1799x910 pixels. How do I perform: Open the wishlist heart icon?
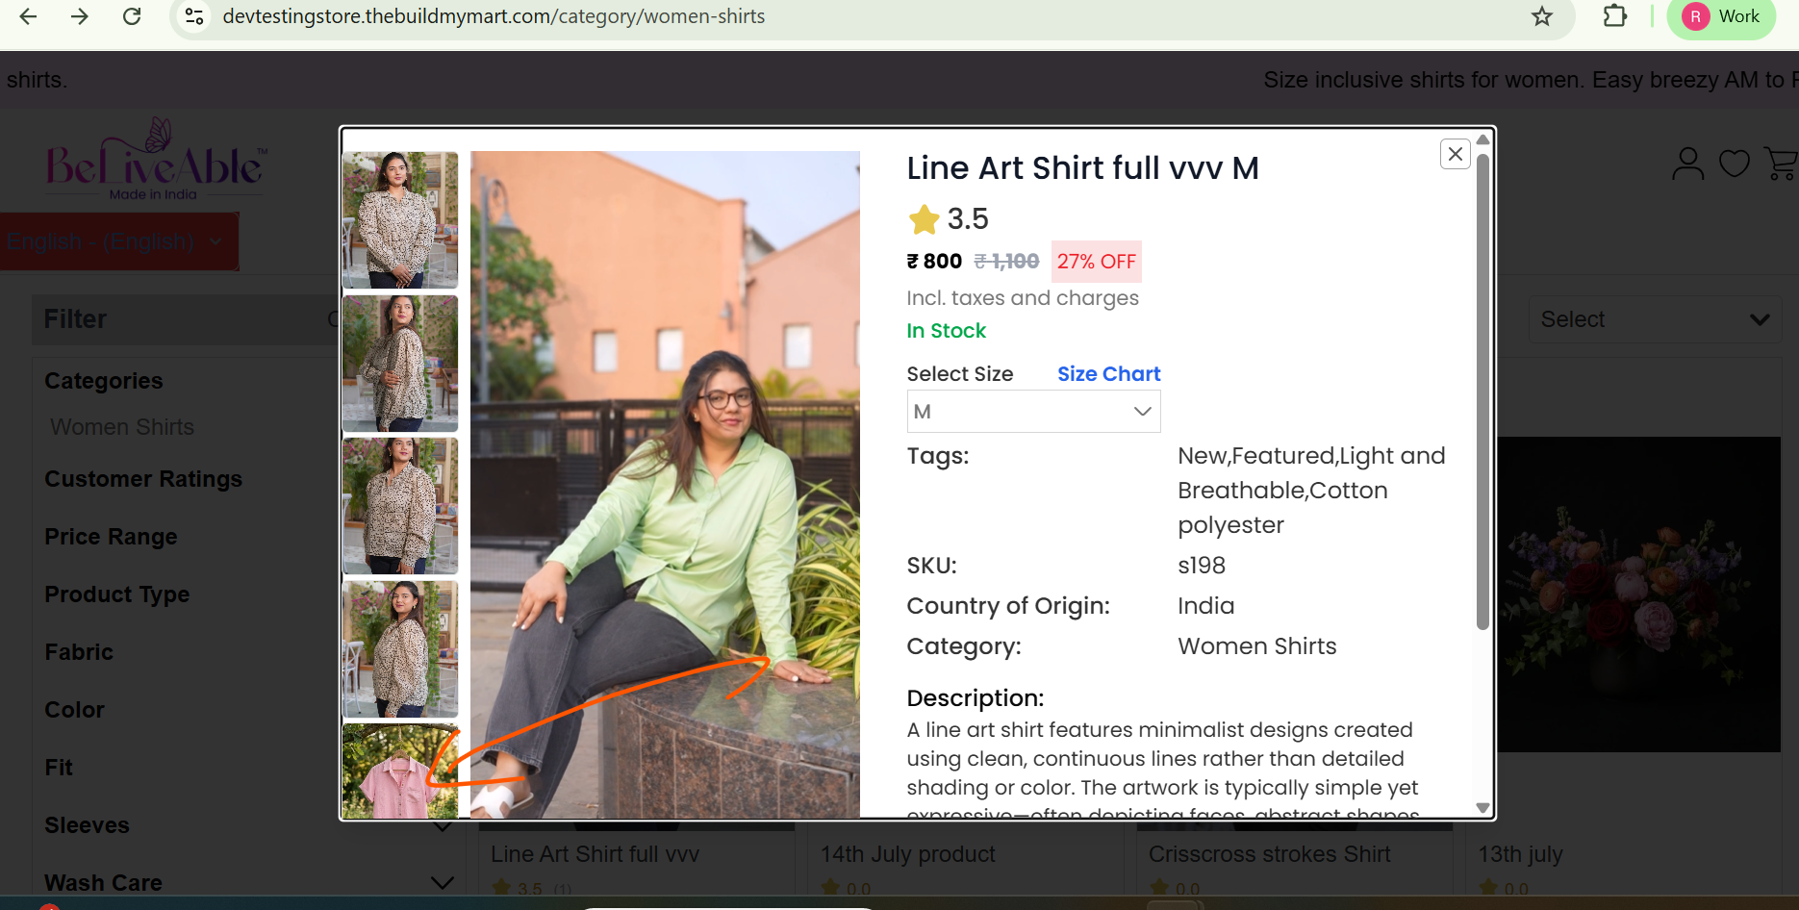click(x=1735, y=164)
